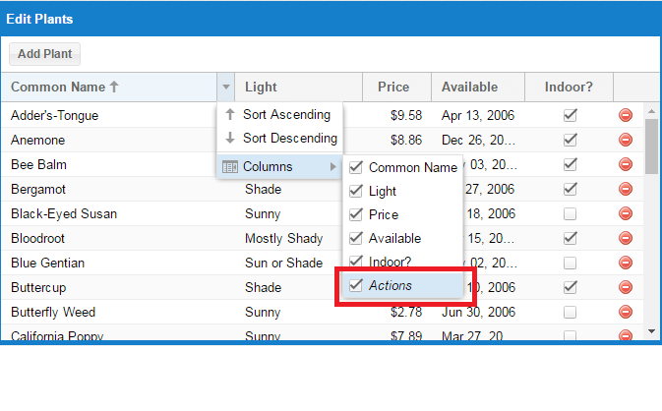This screenshot has height=411, width=662.
Task: Check the Indoor box for Butterfly Weed
Action: click(570, 313)
